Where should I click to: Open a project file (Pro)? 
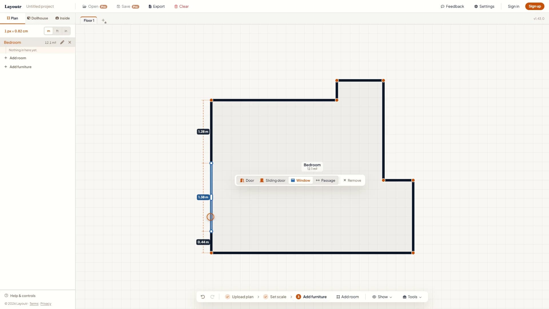click(95, 6)
